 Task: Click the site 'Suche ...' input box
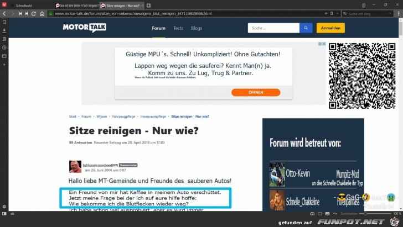click(x=273, y=28)
